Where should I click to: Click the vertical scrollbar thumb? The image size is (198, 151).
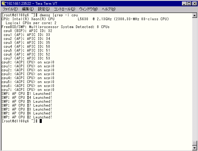click(x=194, y=143)
